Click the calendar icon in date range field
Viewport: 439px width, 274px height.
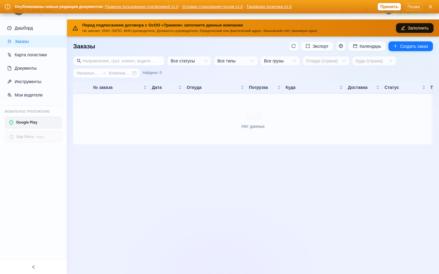click(x=134, y=73)
